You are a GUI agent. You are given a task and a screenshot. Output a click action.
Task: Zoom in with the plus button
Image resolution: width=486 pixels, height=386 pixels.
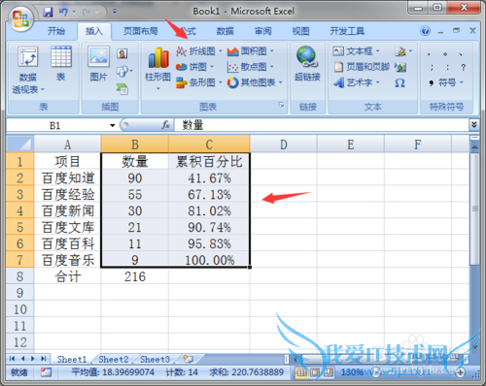pyautogui.click(x=460, y=372)
